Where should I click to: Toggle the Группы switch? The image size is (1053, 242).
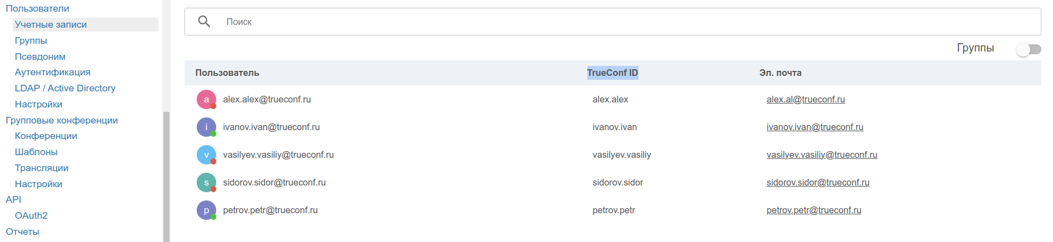tap(1028, 49)
